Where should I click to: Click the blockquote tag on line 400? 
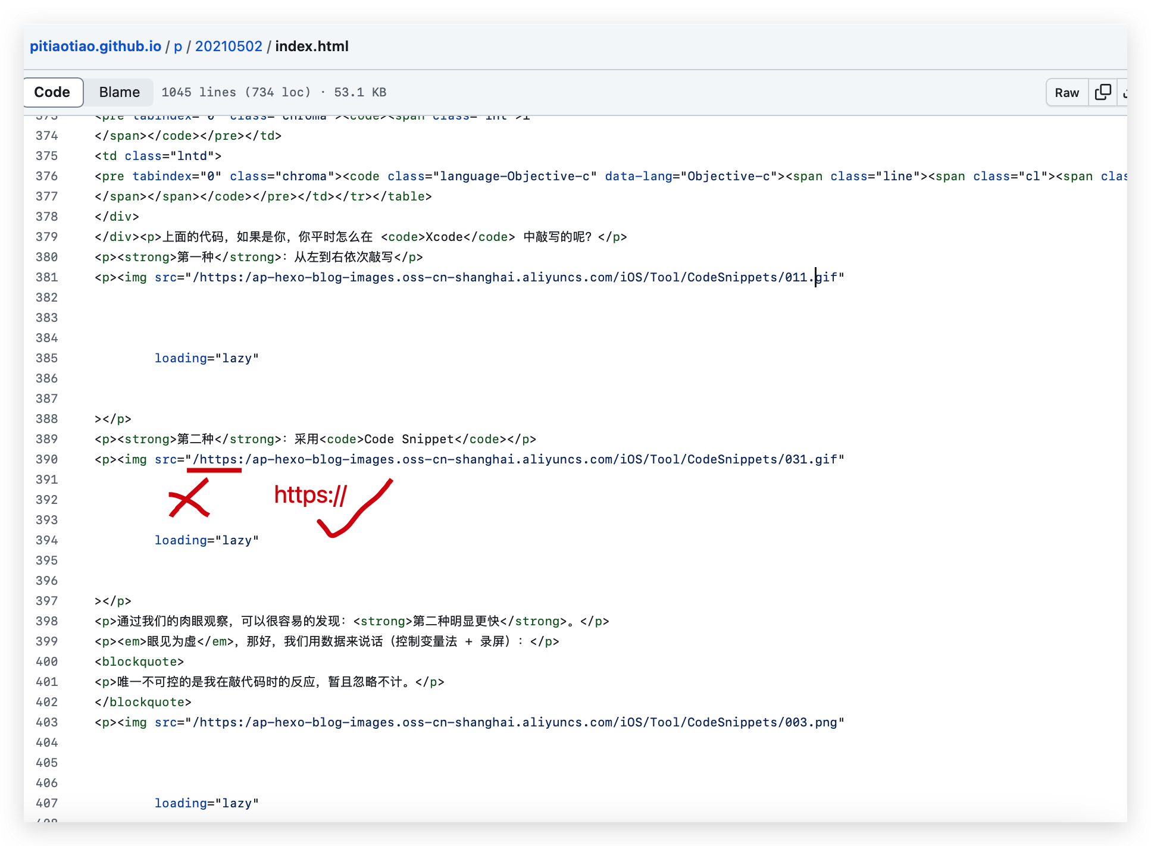point(141,661)
